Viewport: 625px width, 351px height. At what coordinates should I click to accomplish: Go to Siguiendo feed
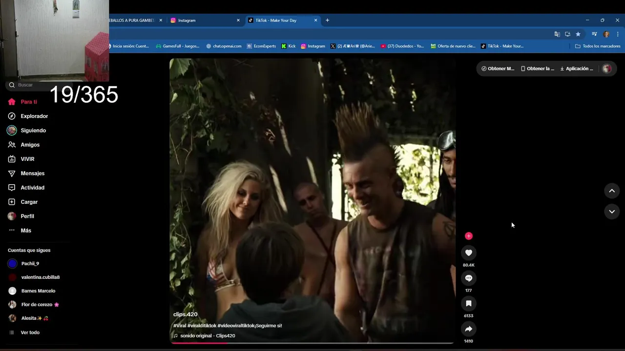pos(27,130)
